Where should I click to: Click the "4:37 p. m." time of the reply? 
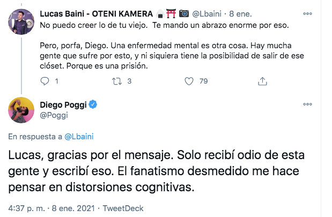tap(27, 208)
